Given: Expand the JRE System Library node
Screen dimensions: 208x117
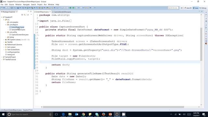Looking at the screenshot, I should pos(4,40).
